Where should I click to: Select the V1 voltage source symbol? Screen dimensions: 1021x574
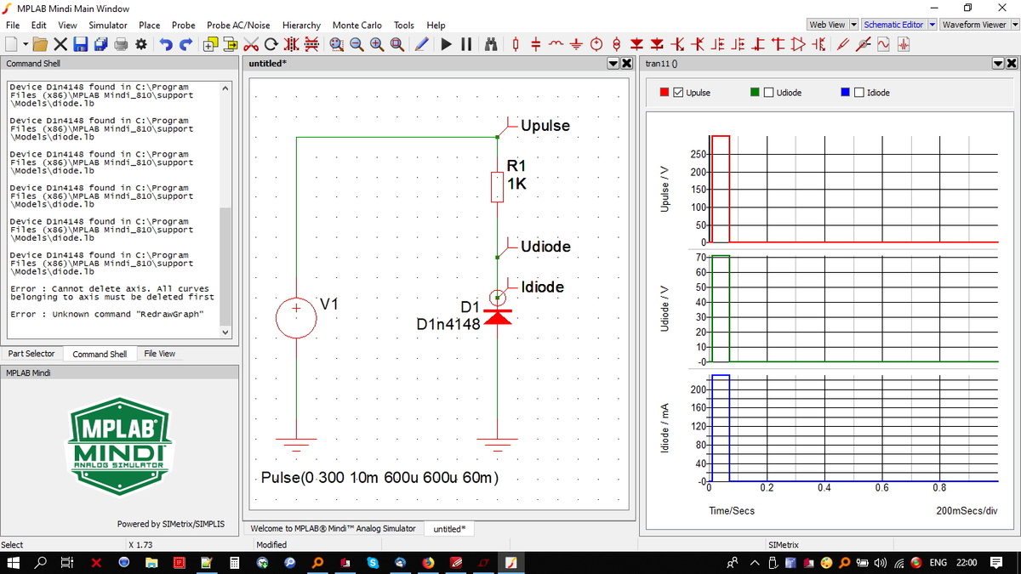tap(296, 319)
